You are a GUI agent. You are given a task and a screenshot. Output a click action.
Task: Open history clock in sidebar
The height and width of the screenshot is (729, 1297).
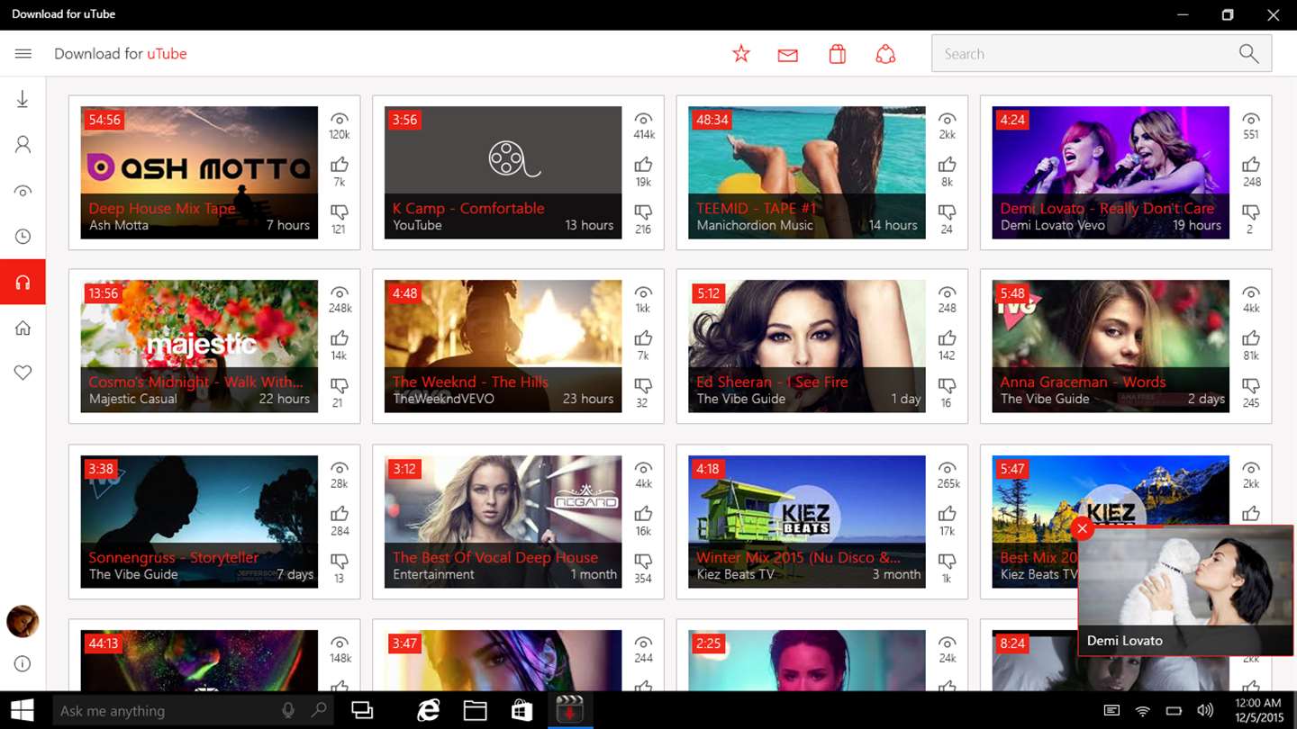(x=23, y=237)
